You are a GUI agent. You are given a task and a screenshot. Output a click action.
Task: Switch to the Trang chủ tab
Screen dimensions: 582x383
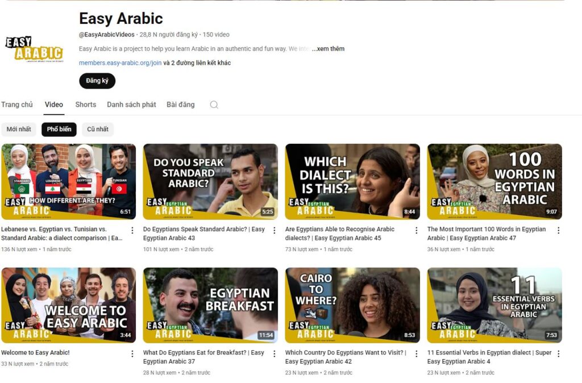tap(16, 105)
